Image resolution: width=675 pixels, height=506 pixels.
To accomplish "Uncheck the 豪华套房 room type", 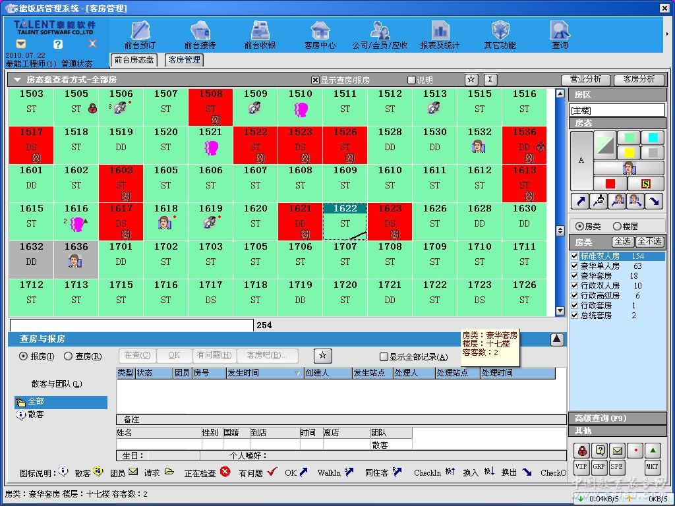I will pos(575,276).
